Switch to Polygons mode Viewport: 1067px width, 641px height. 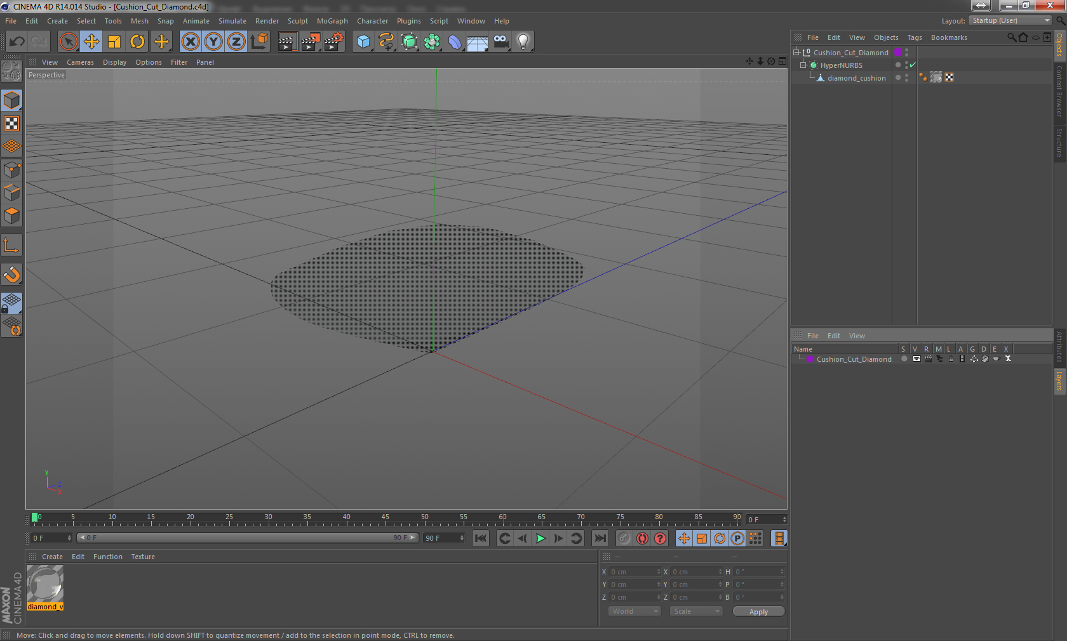[x=11, y=216]
